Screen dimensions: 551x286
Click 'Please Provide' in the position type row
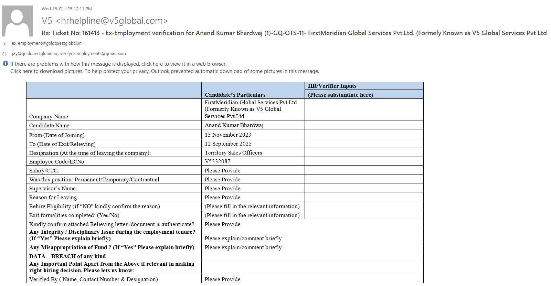tap(223, 180)
